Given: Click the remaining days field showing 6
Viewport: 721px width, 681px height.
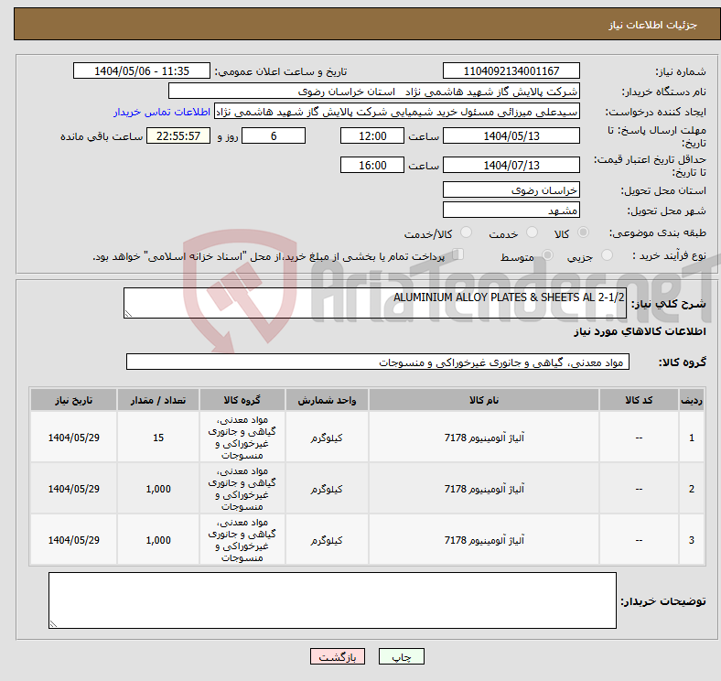Looking at the screenshot, I should pos(274,135).
